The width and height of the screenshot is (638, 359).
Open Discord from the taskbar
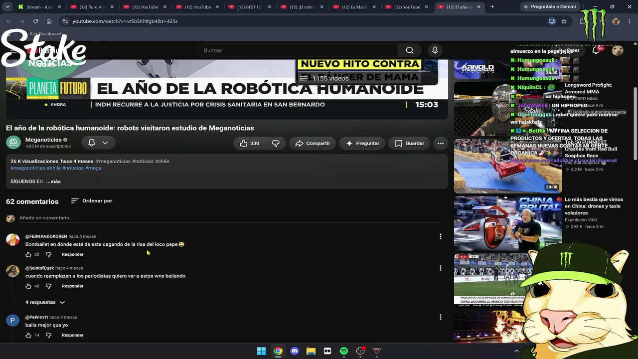point(295,351)
